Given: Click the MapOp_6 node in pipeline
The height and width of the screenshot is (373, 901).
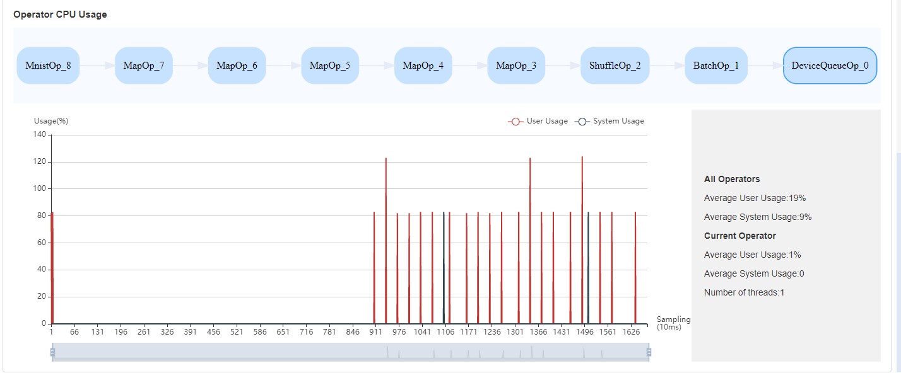Looking at the screenshot, I should tap(237, 66).
